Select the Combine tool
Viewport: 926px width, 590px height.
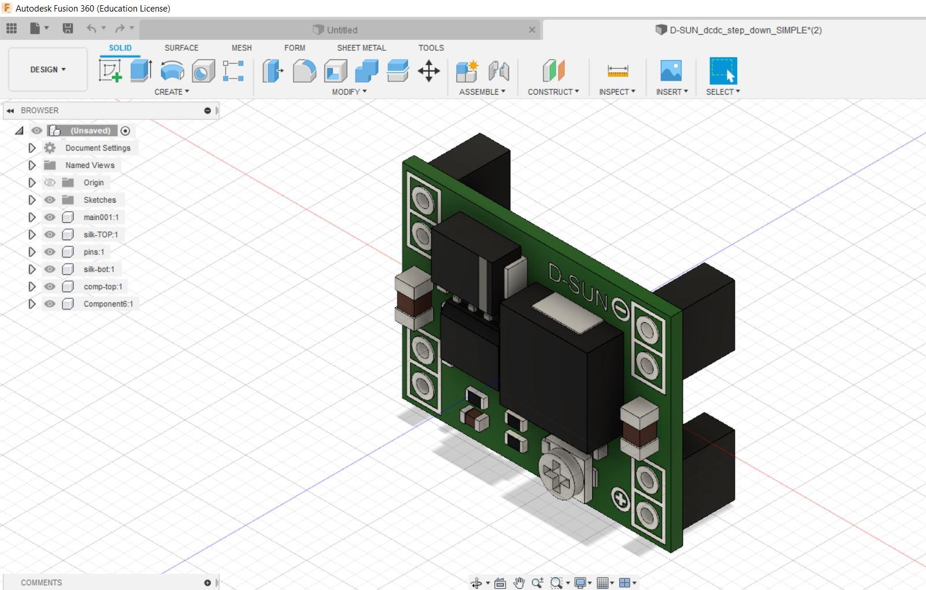point(367,71)
